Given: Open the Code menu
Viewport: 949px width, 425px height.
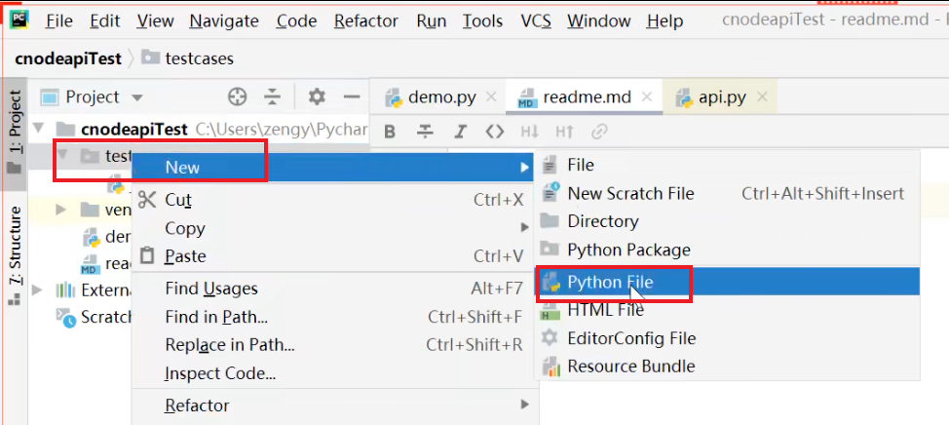Looking at the screenshot, I should (296, 21).
